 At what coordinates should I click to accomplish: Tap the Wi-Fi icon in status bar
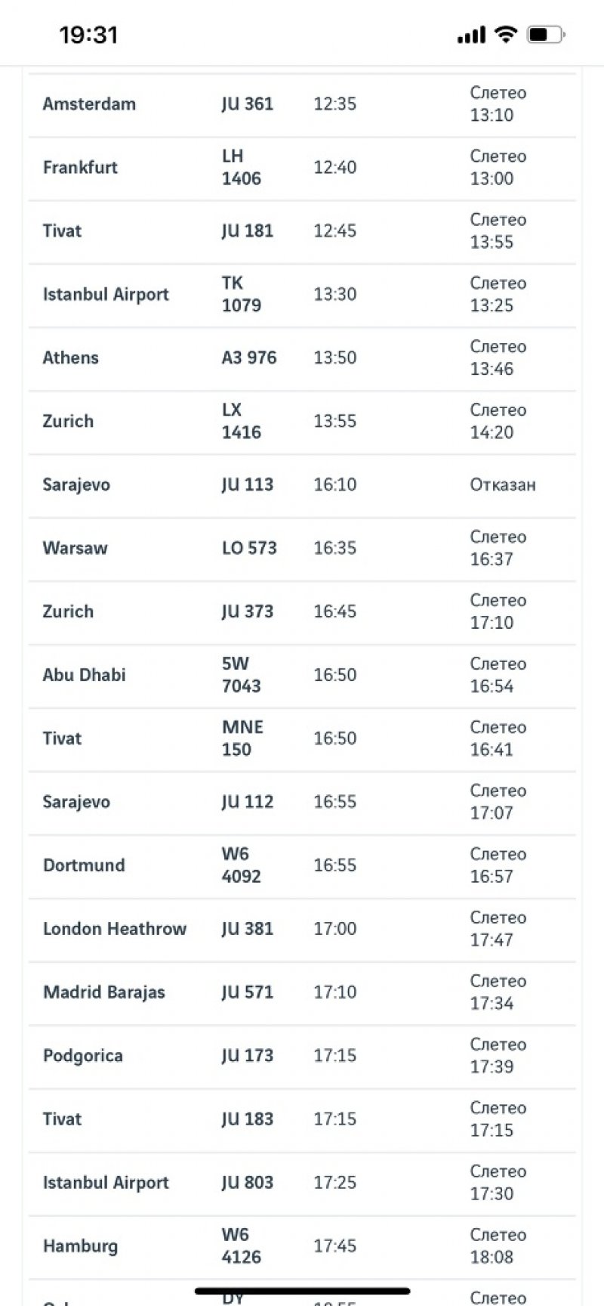(x=505, y=34)
